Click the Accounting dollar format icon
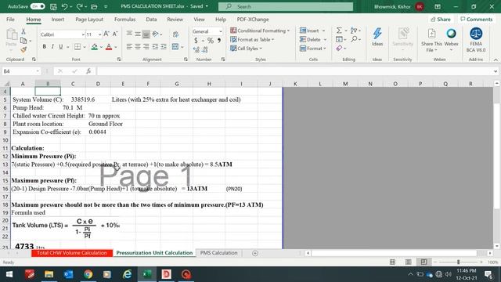This screenshot has height=282, width=501. coord(196,41)
